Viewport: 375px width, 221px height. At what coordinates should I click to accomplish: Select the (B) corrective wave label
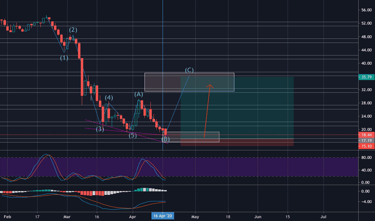(x=165, y=139)
